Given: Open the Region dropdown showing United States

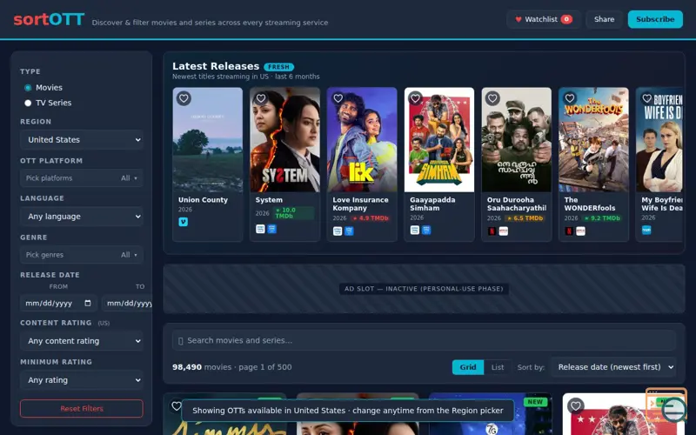Looking at the screenshot, I should pos(82,140).
